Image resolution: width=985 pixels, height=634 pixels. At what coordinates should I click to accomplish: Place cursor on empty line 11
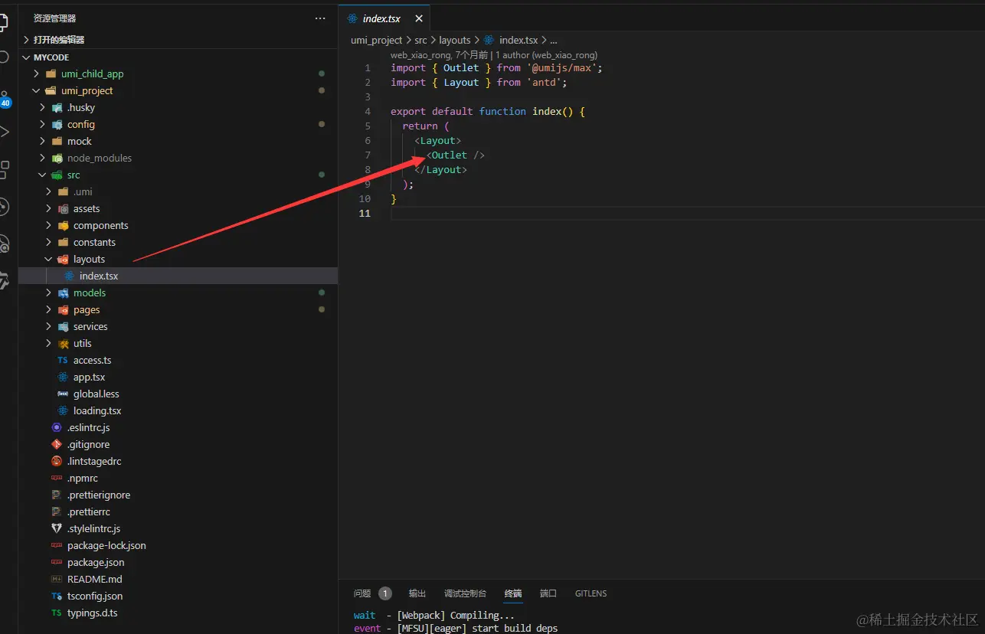687,214
